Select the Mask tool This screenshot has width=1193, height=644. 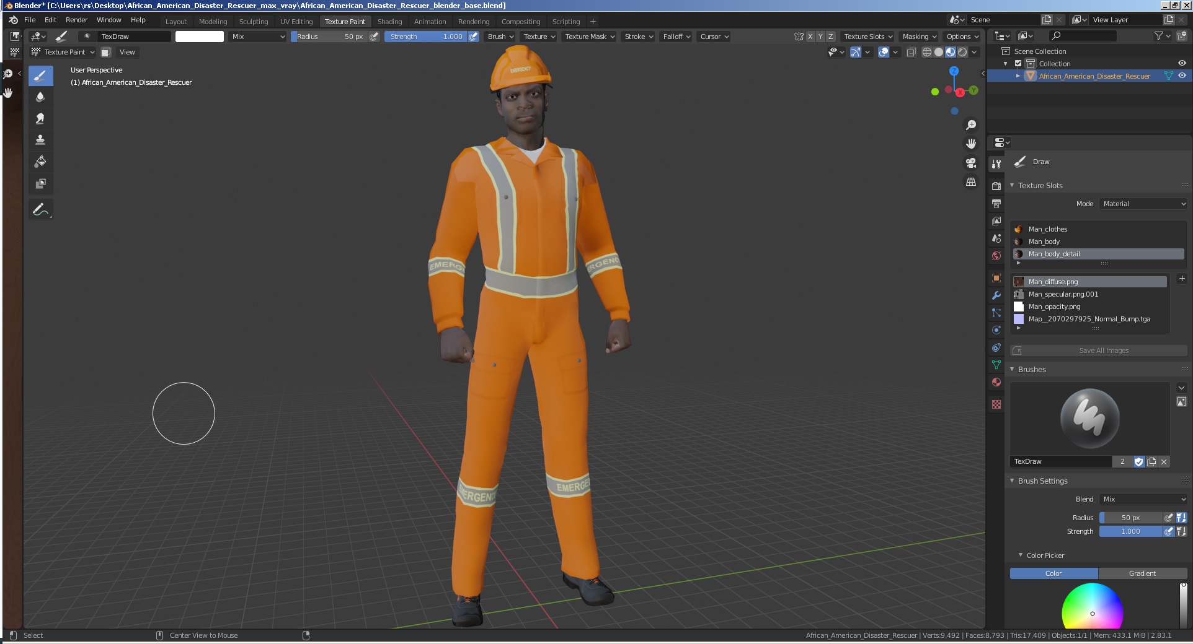coord(40,183)
